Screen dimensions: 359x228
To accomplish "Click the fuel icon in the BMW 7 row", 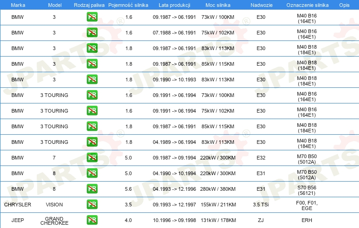I will (x=92, y=158).
